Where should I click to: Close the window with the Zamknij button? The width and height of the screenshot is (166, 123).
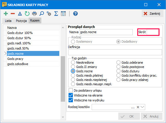pyautogui.click(x=152, y=14)
